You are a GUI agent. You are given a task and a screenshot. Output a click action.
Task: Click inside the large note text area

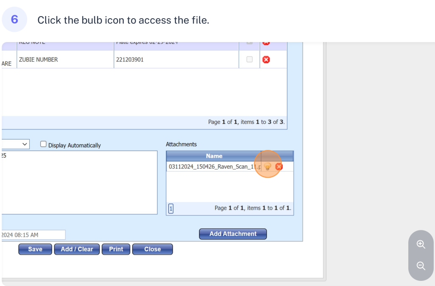(x=79, y=182)
